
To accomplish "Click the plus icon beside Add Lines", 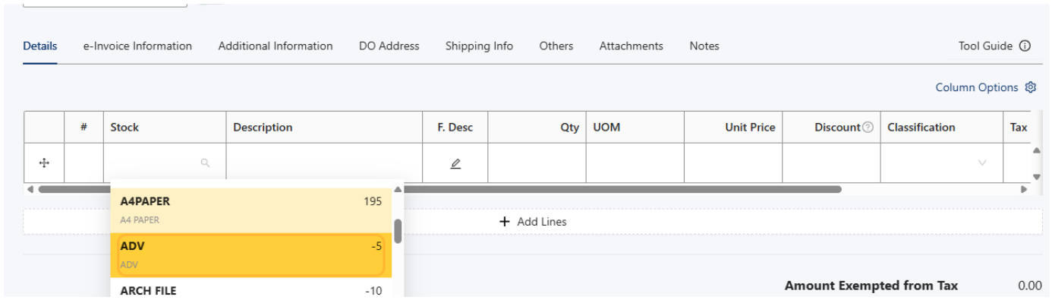I will [x=505, y=222].
